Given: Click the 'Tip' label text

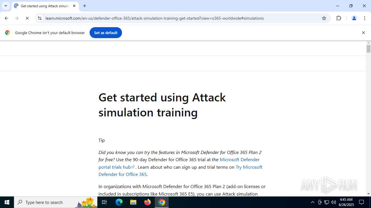Looking at the screenshot, I should click(x=102, y=140).
